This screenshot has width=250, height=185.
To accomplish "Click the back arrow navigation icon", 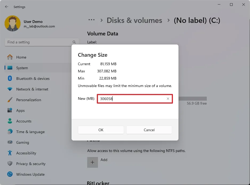I will [6, 7].
